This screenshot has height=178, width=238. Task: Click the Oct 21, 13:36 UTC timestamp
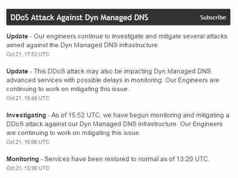coord(28,168)
